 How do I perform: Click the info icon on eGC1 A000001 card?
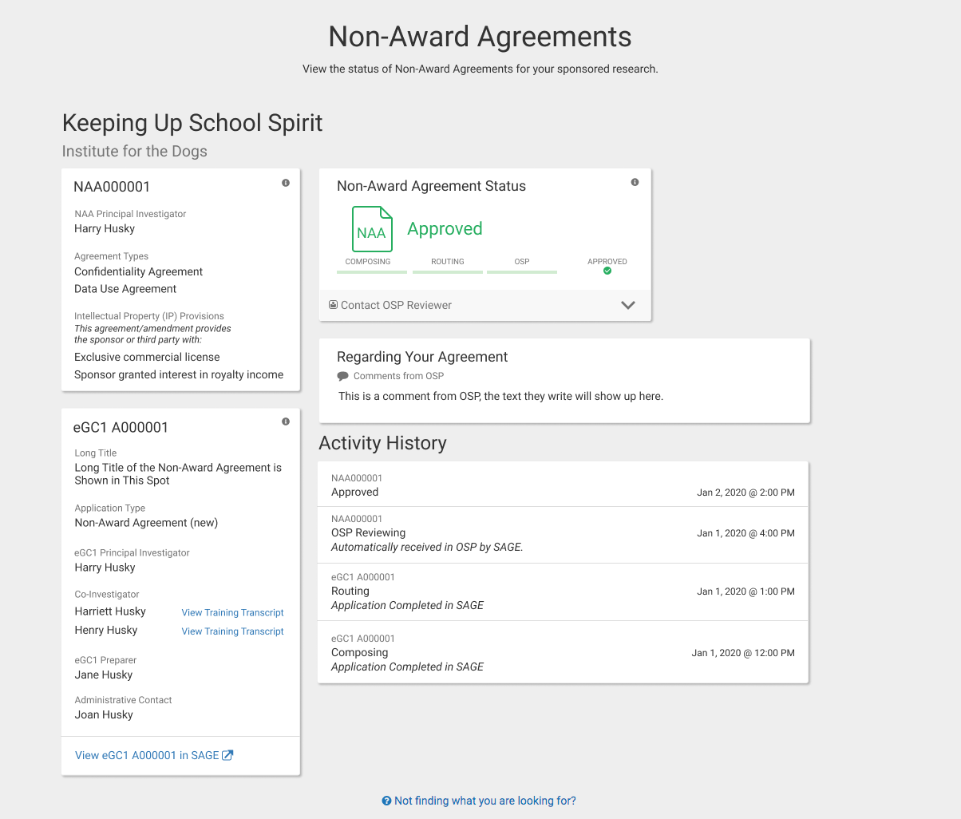(x=286, y=421)
